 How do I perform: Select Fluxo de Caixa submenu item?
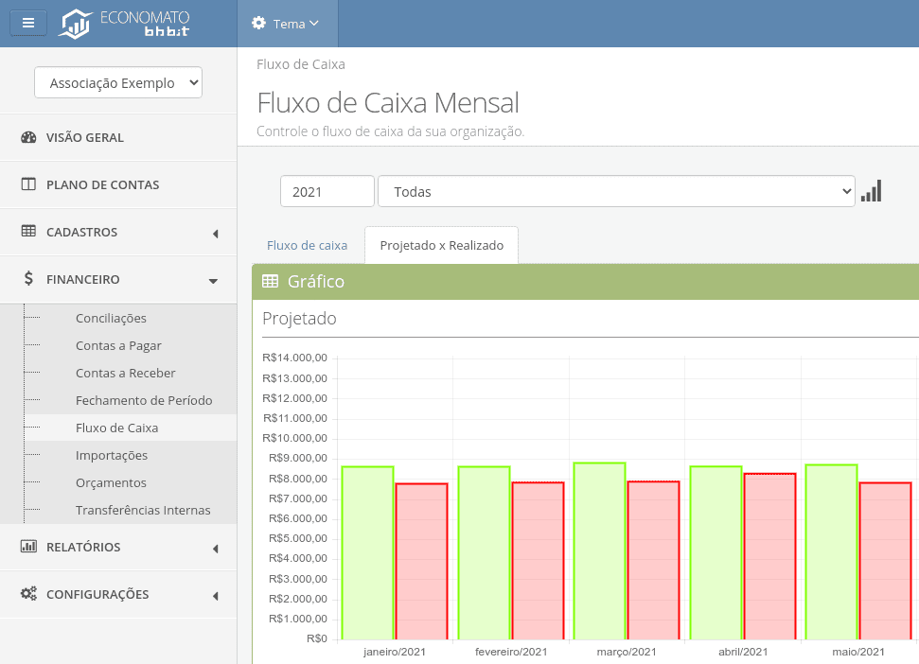(116, 428)
